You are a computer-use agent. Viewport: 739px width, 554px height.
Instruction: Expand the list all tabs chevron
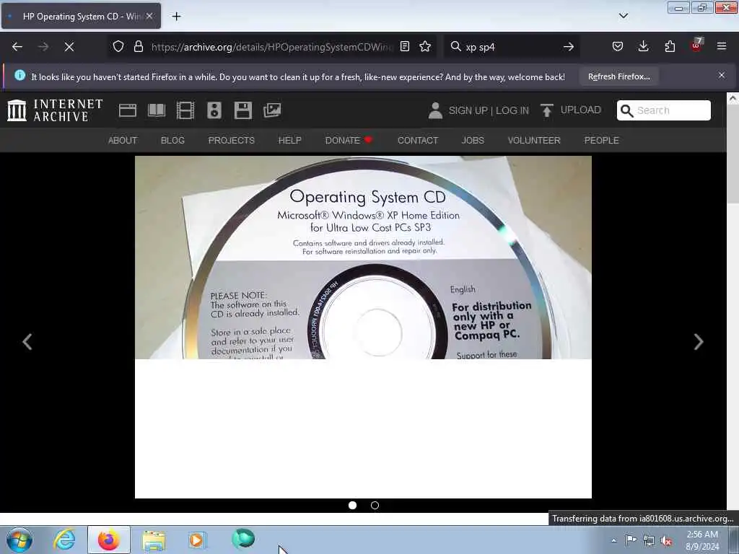(623, 16)
